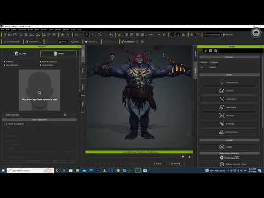Open the last menu bar item Help
Image resolution: width=264 pixels, height=198 pixels.
pyautogui.click(x=79, y=30)
